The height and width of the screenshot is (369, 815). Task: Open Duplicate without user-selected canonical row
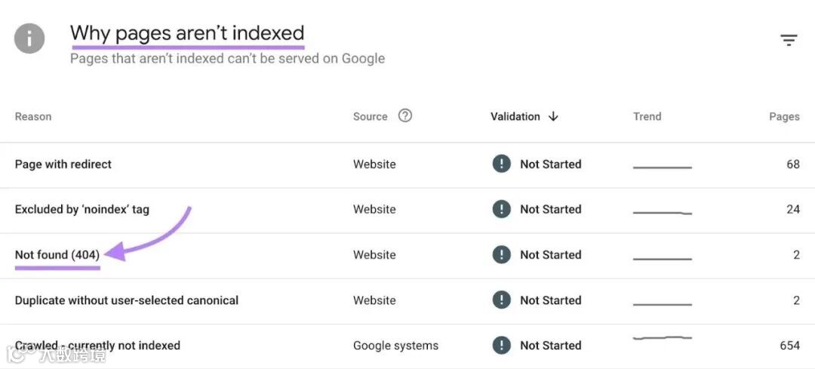click(127, 300)
